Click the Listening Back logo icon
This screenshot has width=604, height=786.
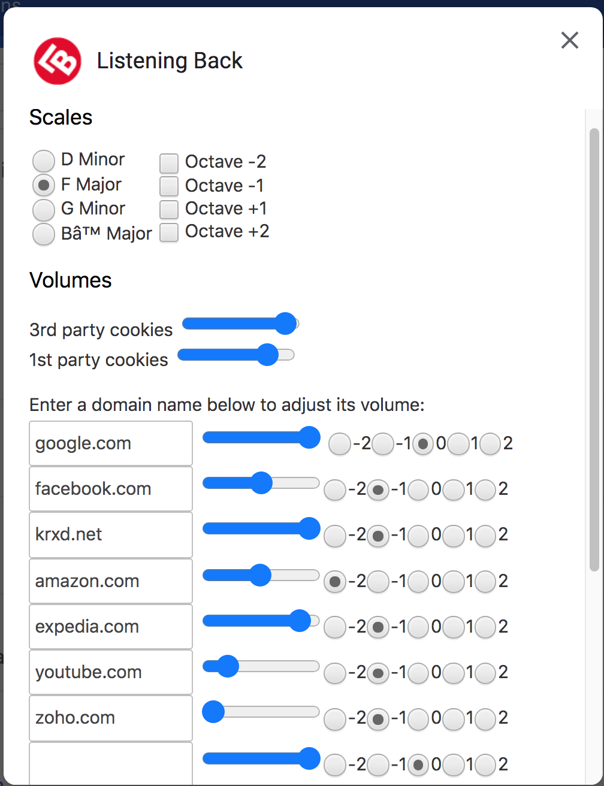coord(58,61)
